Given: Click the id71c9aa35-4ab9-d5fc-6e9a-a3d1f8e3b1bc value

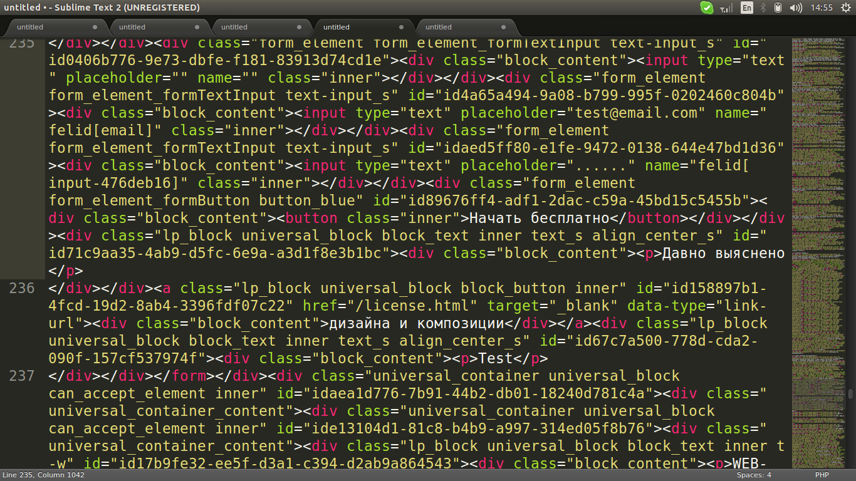Looking at the screenshot, I should [x=216, y=253].
